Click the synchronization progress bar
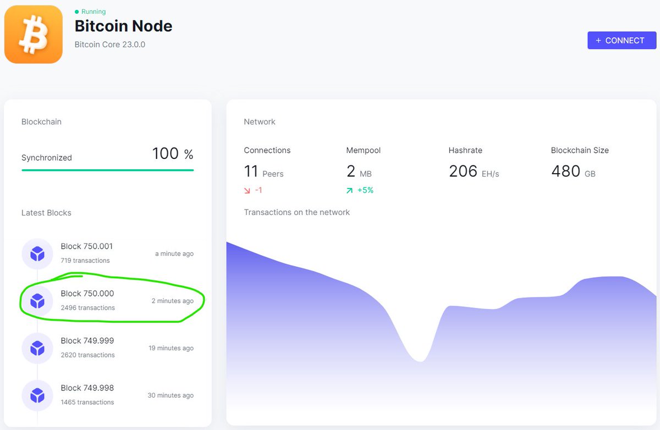660x430 pixels. tap(108, 170)
